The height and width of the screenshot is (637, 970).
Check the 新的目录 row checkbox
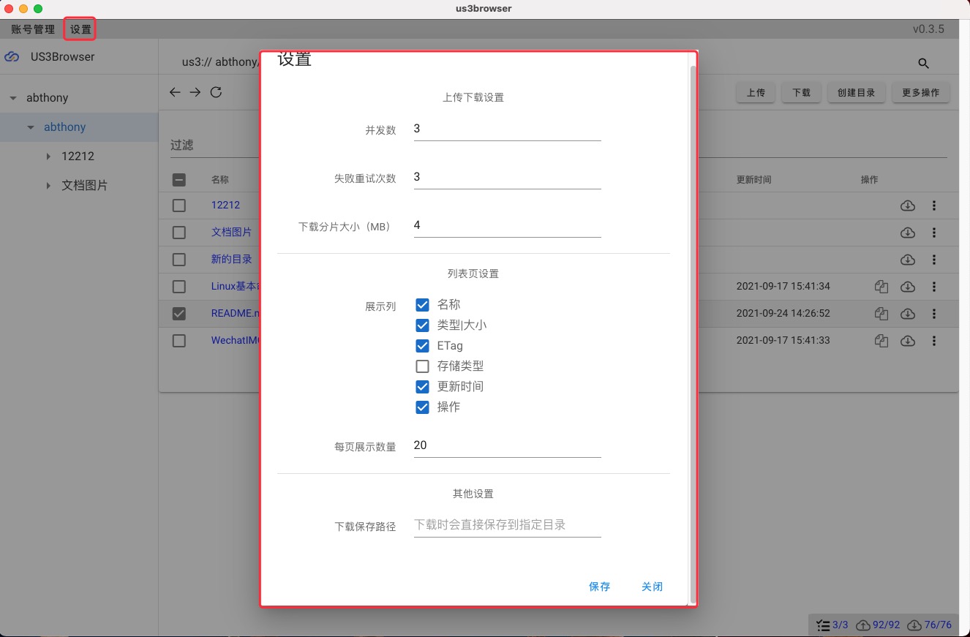coord(179,260)
